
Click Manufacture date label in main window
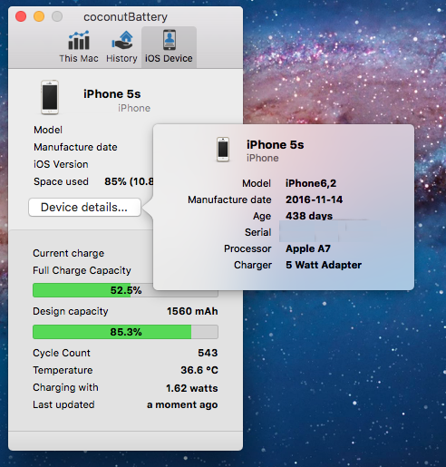pyautogui.click(x=75, y=147)
